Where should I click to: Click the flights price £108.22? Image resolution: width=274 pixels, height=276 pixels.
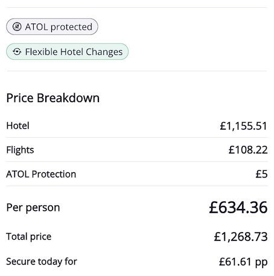pos(248,150)
